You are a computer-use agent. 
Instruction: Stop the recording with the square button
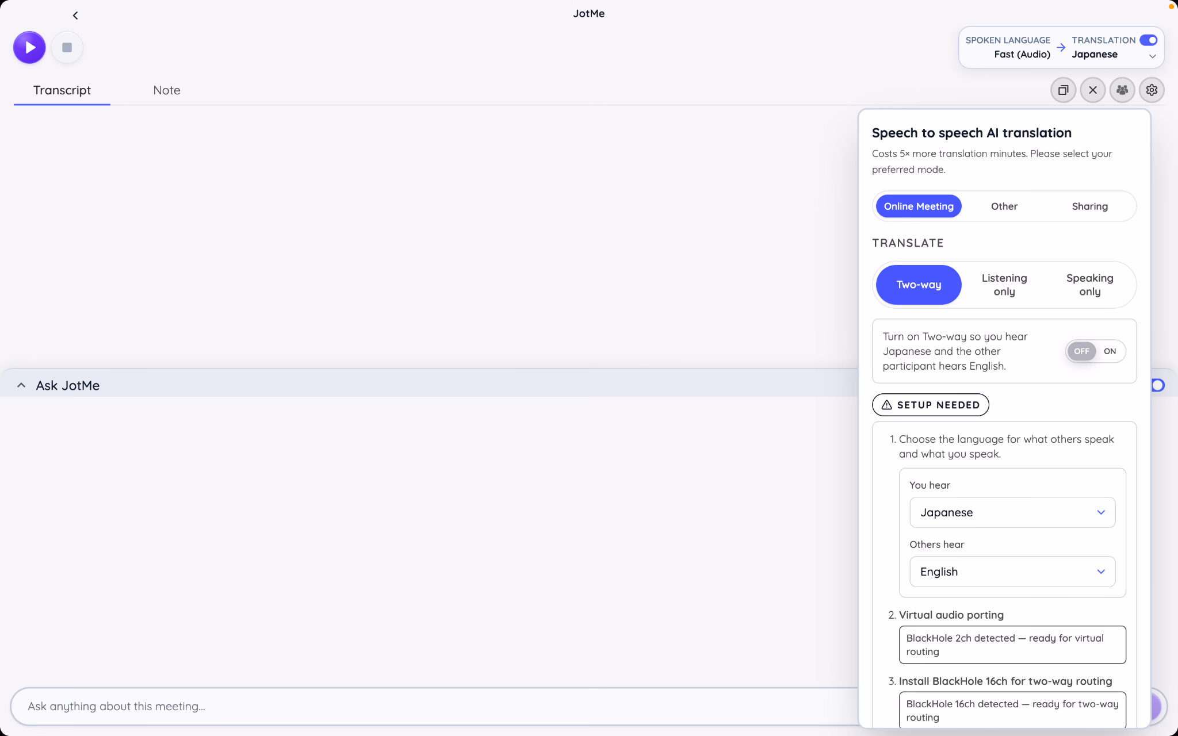pos(67,47)
